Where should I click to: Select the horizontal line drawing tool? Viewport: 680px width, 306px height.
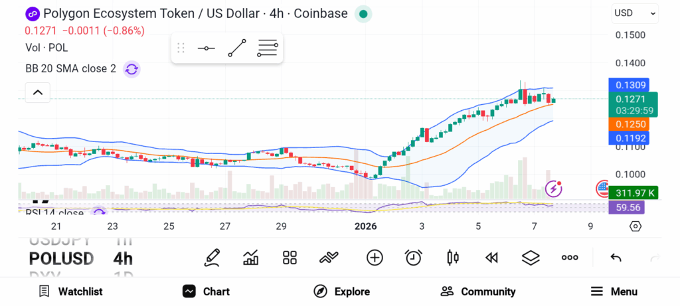click(206, 48)
